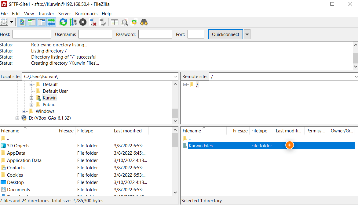Collapse the Windows folder node
Image resolution: width=358 pixels, height=205 pixels.
[24, 111]
